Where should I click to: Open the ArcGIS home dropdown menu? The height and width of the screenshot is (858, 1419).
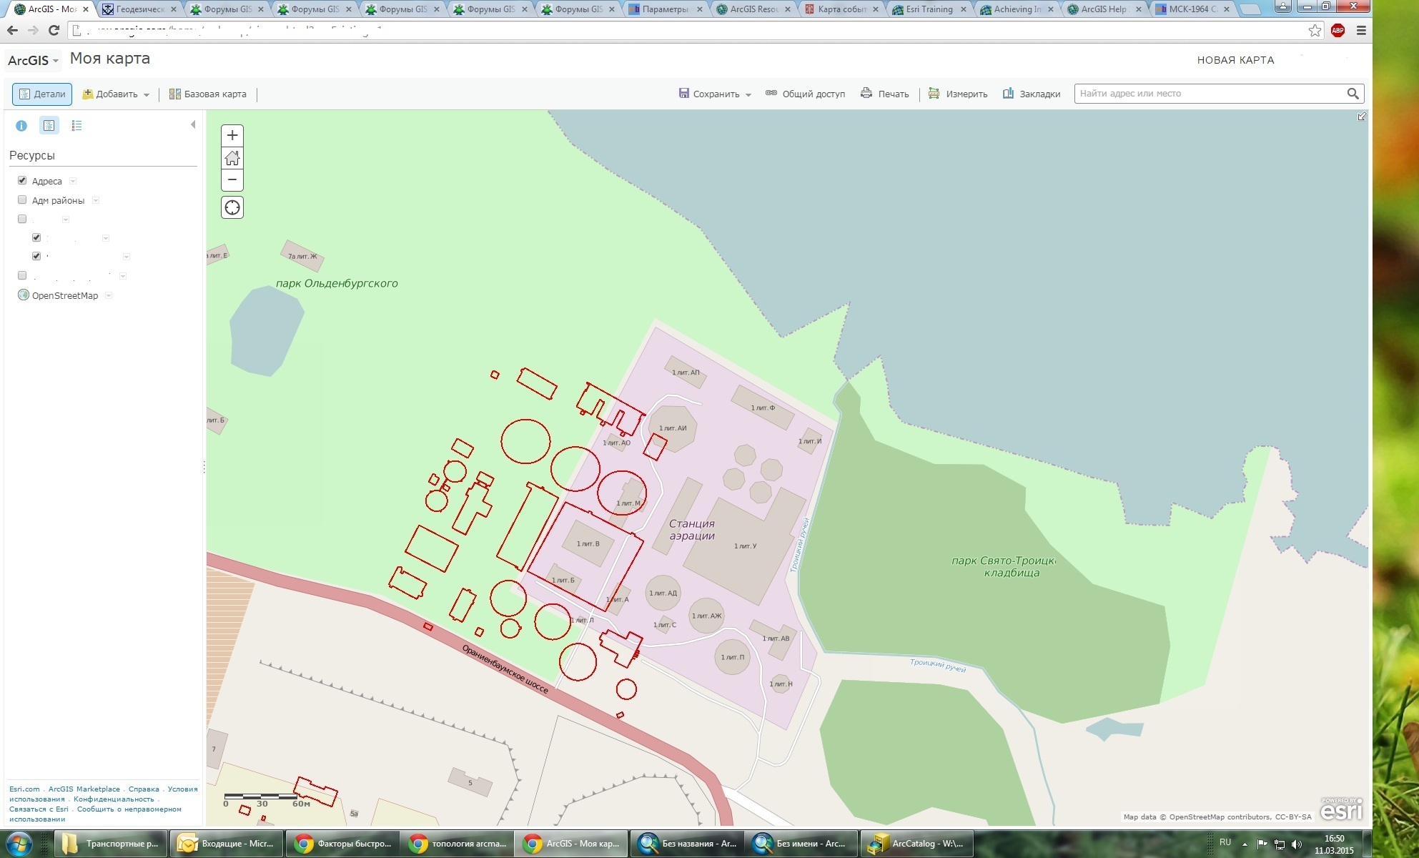pos(33,61)
